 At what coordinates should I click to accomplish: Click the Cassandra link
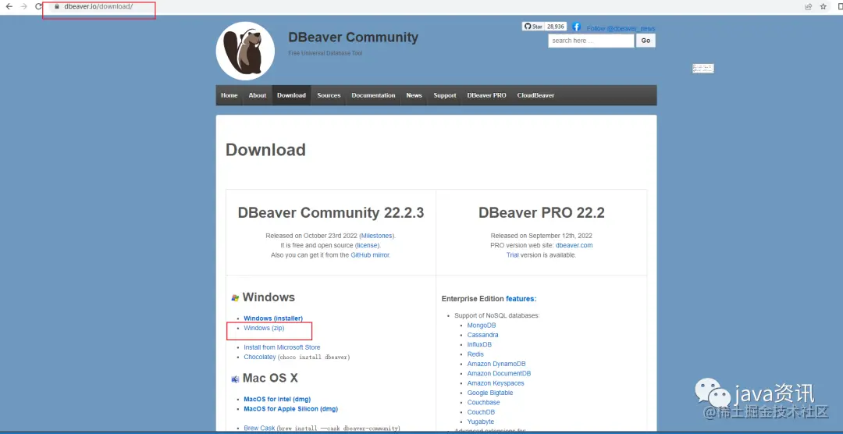pyautogui.click(x=483, y=335)
